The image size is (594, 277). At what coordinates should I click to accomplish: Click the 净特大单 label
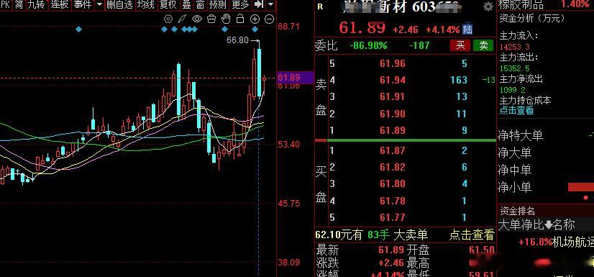pos(520,136)
